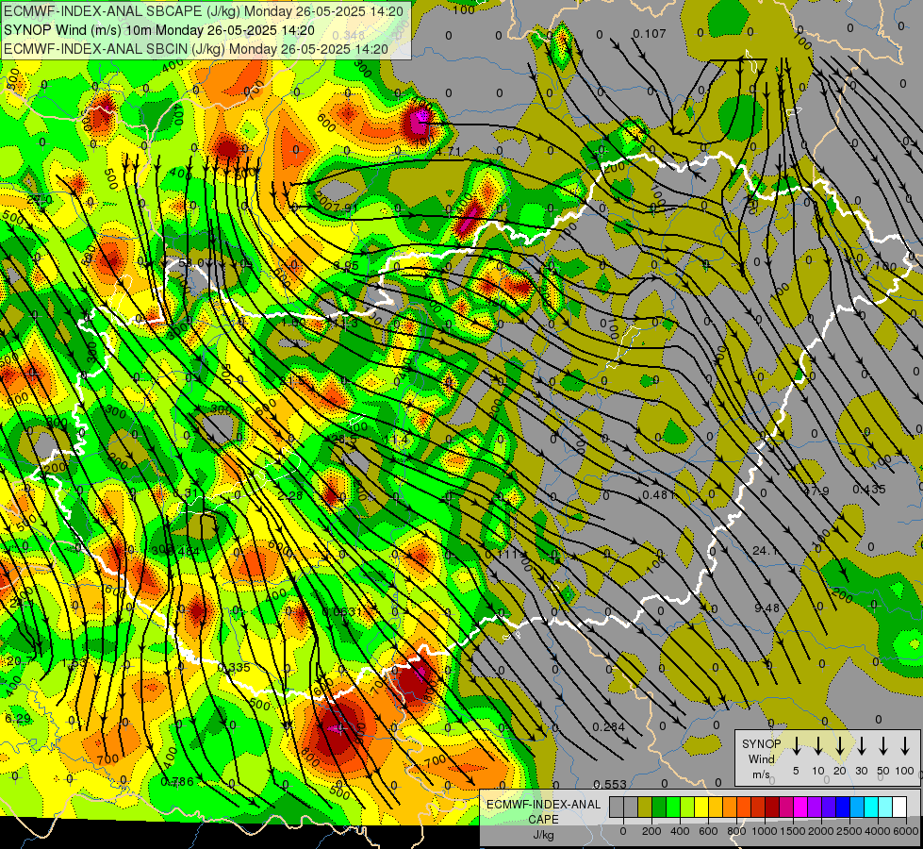Image resolution: width=923 pixels, height=849 pixels.
Task: Click the SYNOP label in wind legend
Action: pyautogui.click(x=761, y=744)
